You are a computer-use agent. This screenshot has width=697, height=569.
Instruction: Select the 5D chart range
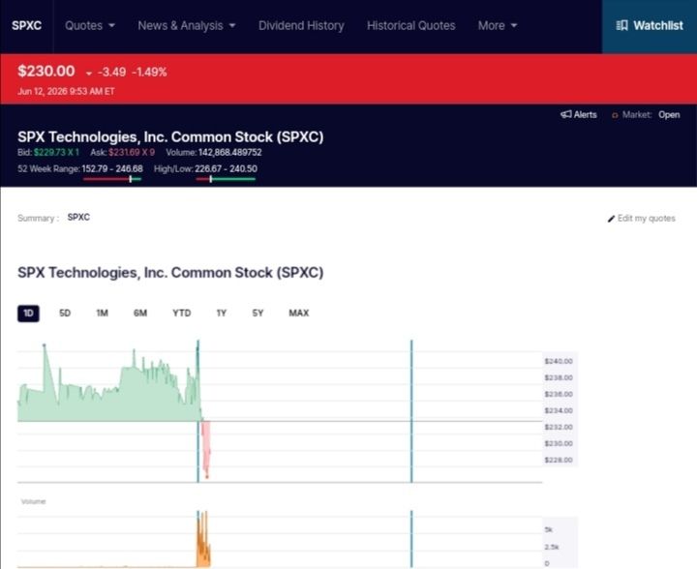pyautogui.click(x=65, y=314)
